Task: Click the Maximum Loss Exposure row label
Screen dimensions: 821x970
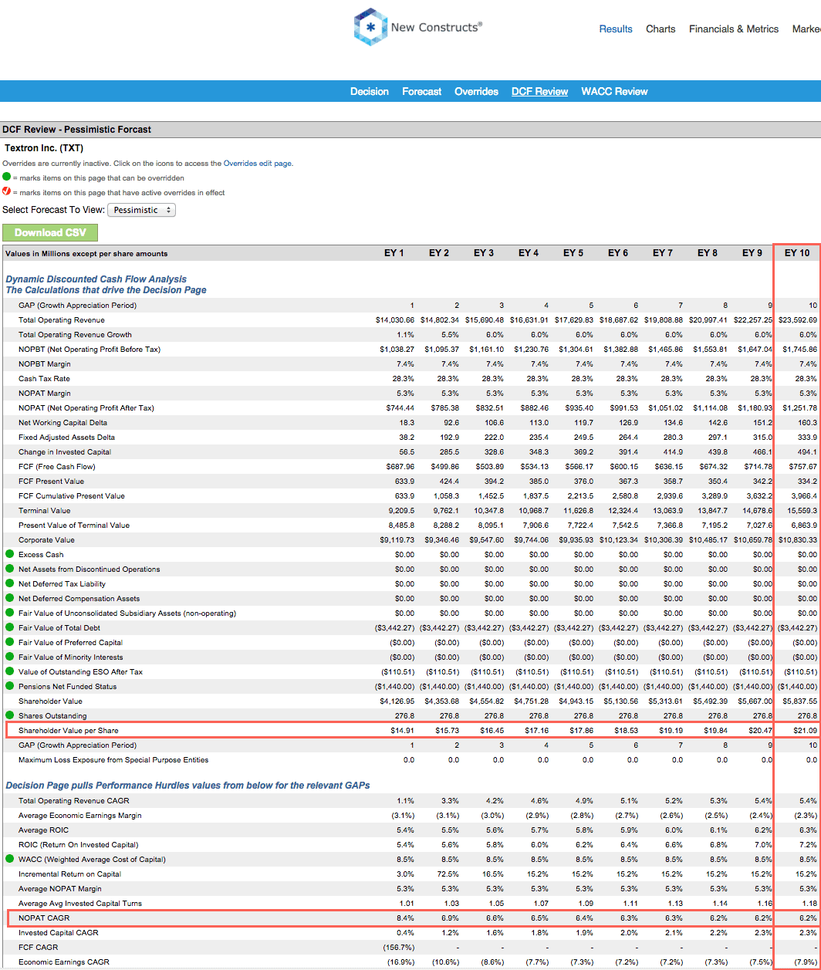Action: coord(113,759)
